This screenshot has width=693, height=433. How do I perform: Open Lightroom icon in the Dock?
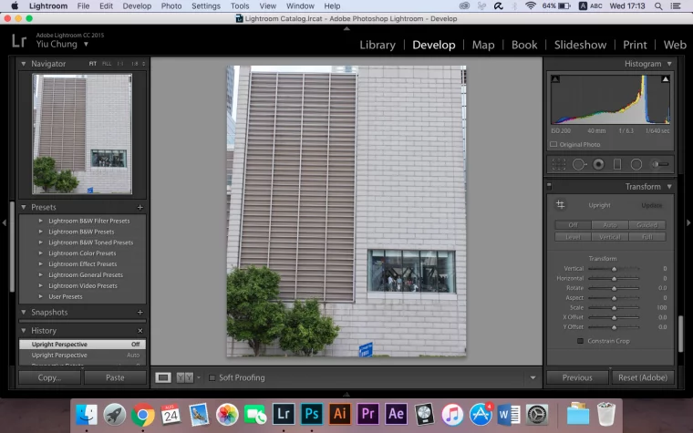(284, 414)
